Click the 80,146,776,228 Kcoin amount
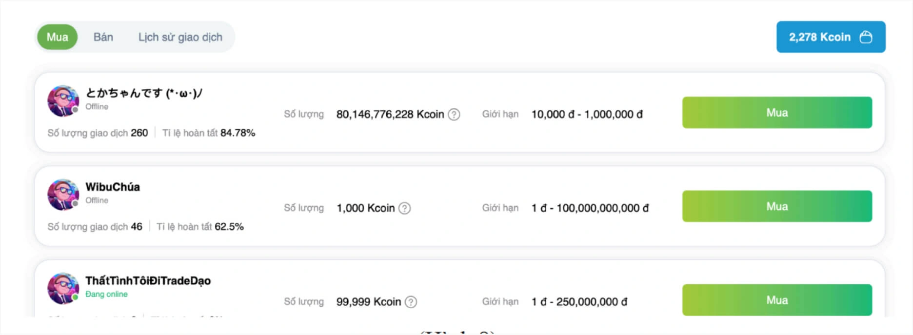This screenshot has height=335, width=913. (390, 114)
